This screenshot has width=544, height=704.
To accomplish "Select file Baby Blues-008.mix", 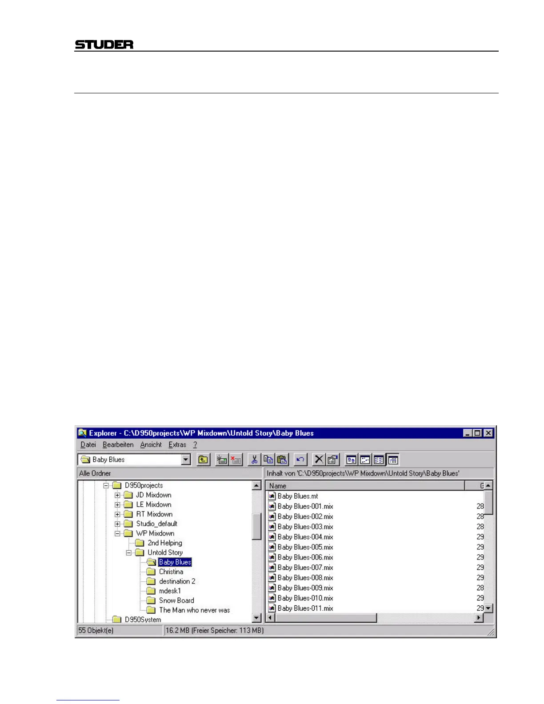I will click(x=305, y=578).
